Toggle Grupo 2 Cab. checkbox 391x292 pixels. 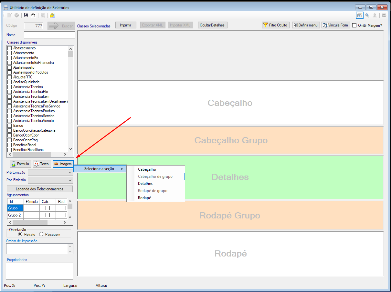pyautogui.click(x=48, y=215)
